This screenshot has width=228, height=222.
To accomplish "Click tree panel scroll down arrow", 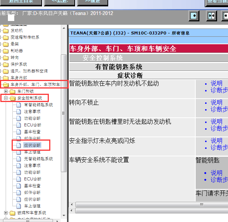I will 64,216.
